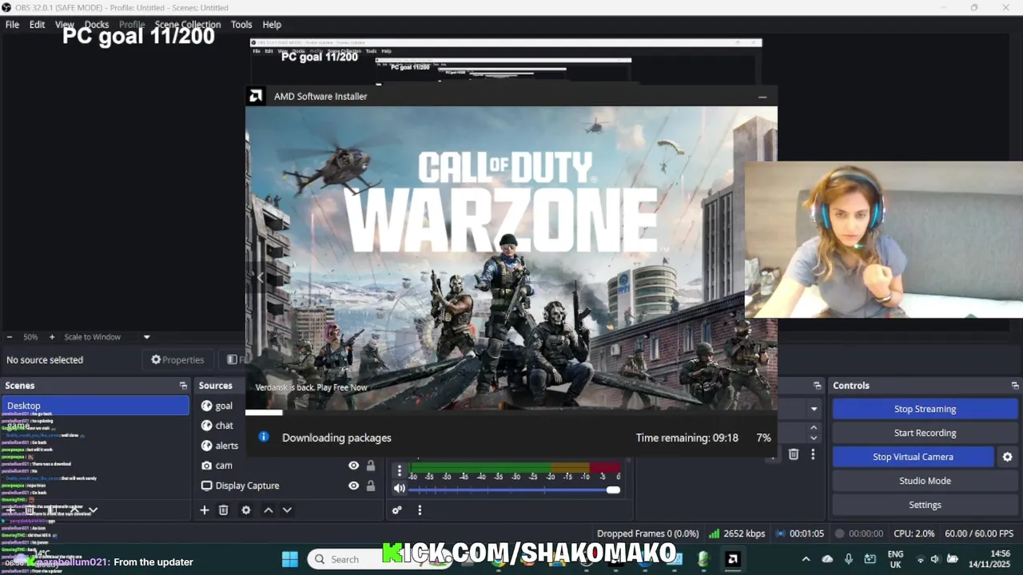Float the Controls dock panel
This screenshot has height=575, width=1023.
coord(1015,386)
